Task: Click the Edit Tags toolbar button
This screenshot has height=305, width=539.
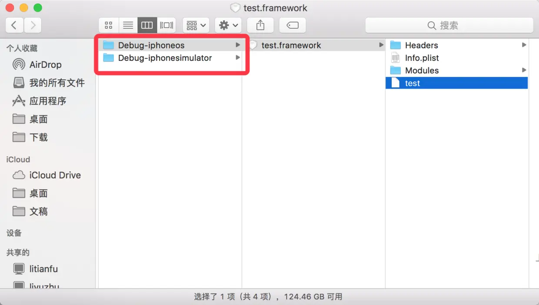Action: 293,25
